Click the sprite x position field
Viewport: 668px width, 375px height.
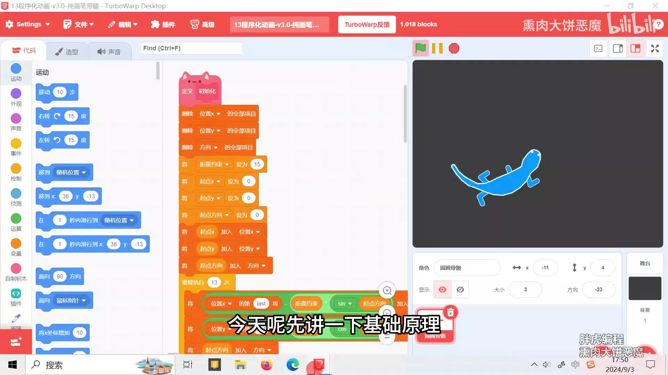(545, 268)
